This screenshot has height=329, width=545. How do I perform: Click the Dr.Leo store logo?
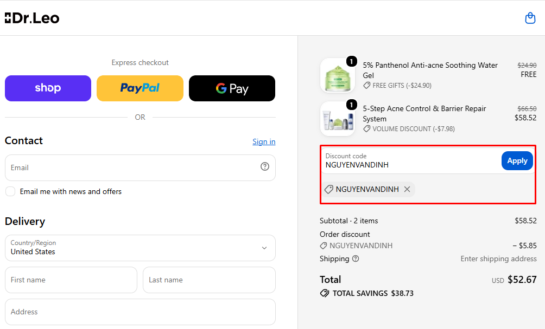tap(32, 18)
